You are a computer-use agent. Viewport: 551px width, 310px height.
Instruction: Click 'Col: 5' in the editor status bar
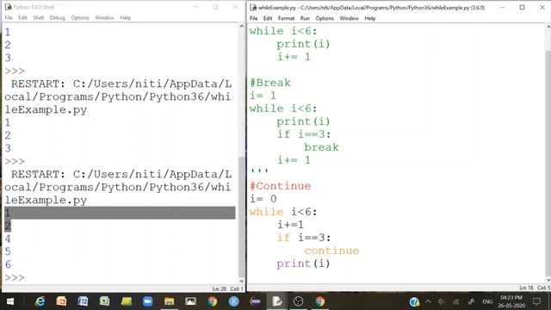pyautogui.click(x=543, y=288)
